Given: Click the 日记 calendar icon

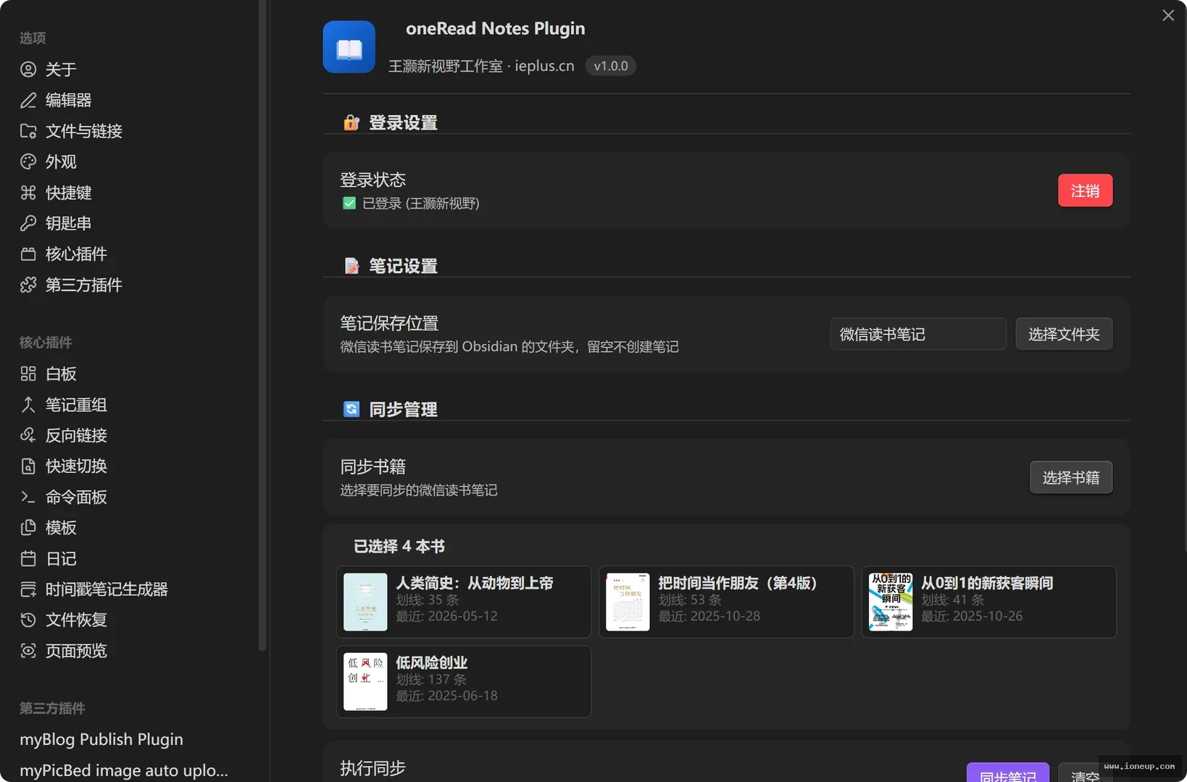Looking at the screenshot, I should 28,558.
